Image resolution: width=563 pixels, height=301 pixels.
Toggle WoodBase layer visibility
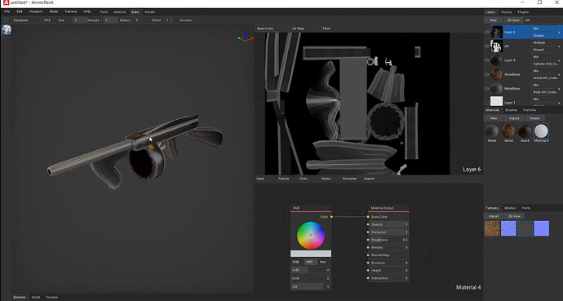(x=487, y=74)
